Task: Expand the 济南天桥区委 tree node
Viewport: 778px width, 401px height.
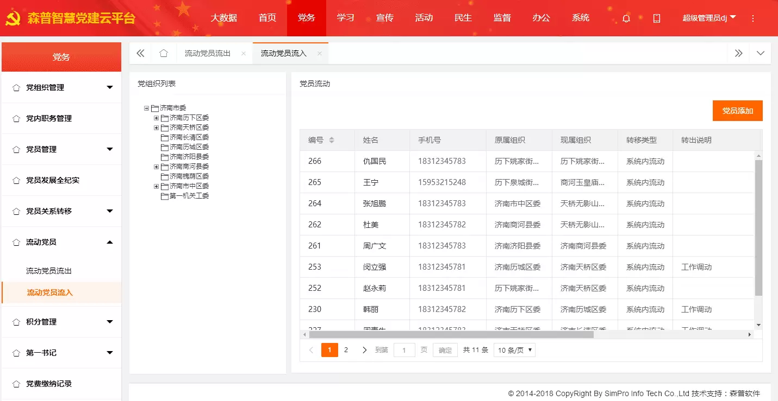Action: 156,128
